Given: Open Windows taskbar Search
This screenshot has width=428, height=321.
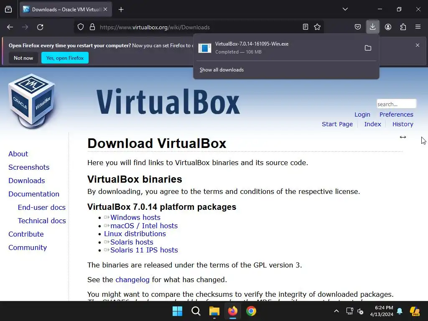Looking at the screenshot, I should (x=196, y=311).
